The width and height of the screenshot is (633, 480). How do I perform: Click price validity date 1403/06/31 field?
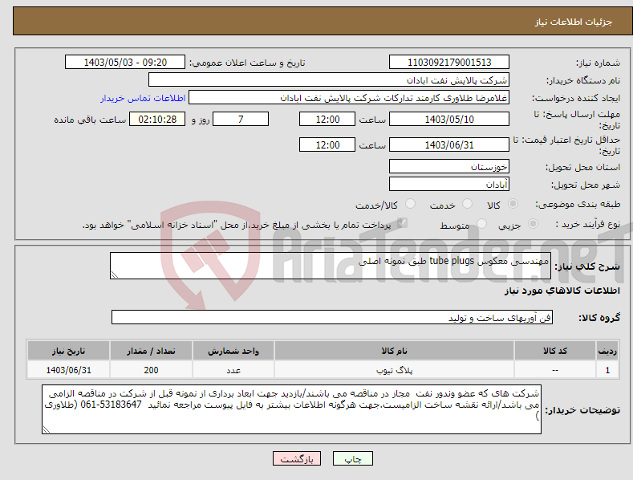(449, 144)
